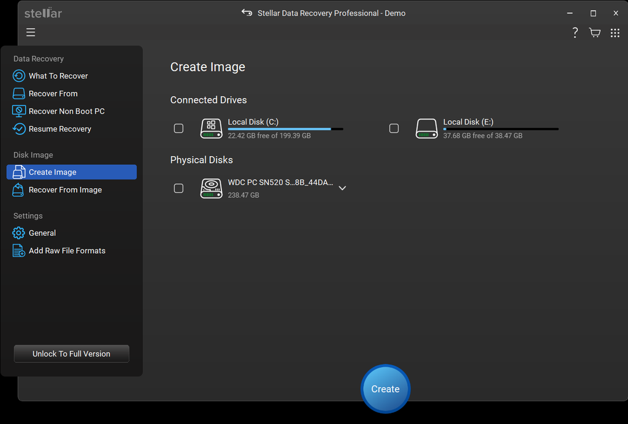
Task: Click the Create Image disk icon
Action: (19, 172)
